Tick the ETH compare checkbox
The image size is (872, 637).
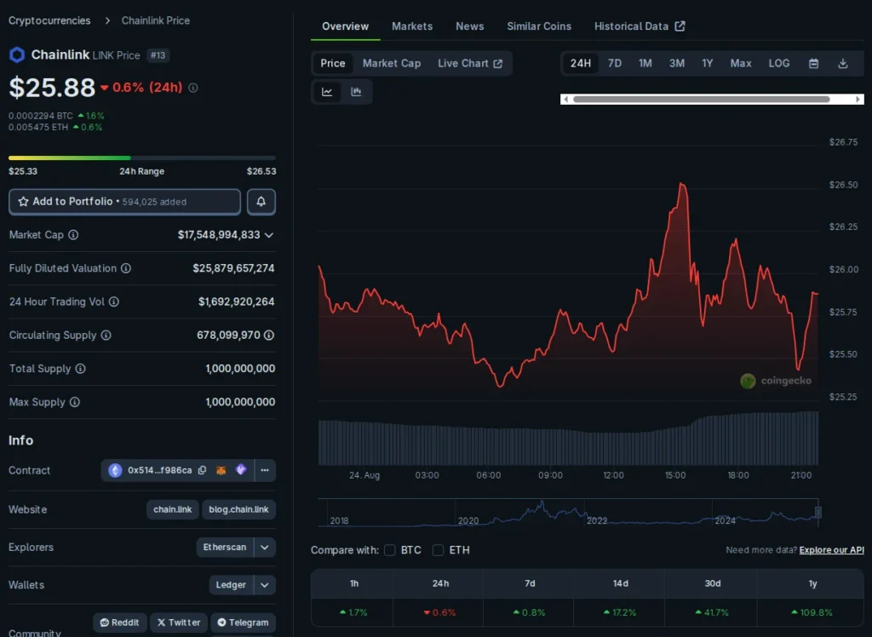click(439, 549)
